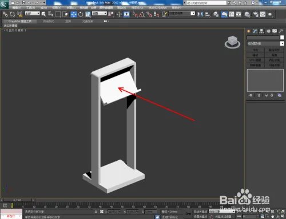Viewport: 286px width, 219px height.
Task: Click the object color swatch in command panel
Action: (x=282, y=38)
